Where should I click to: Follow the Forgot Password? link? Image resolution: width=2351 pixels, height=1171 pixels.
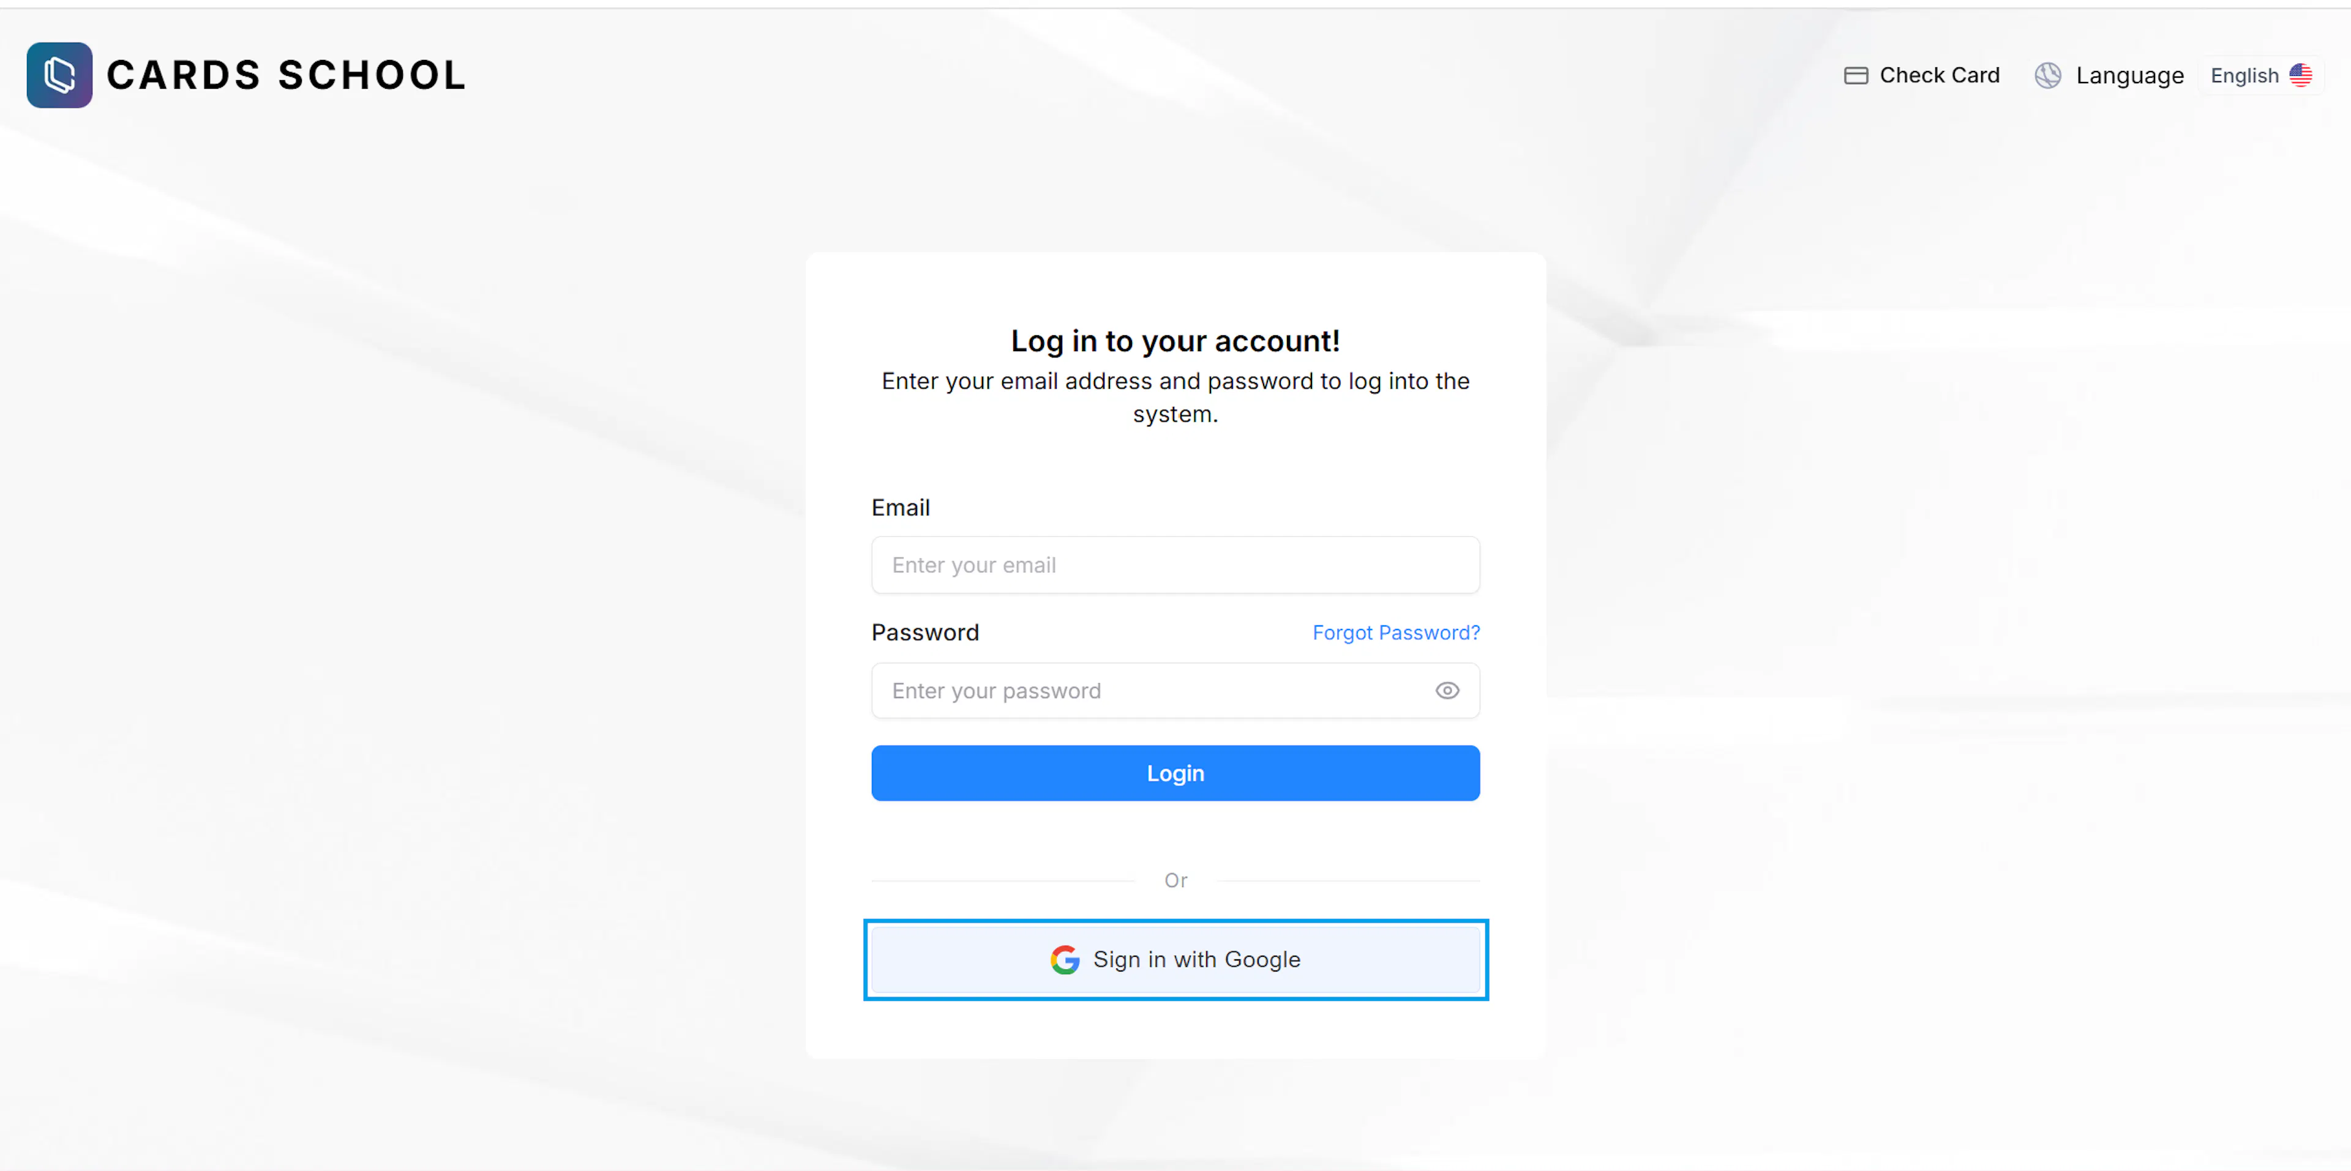click(1395, 633)
